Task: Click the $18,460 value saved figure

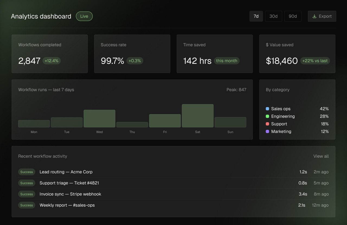Action: coord(282,61)
